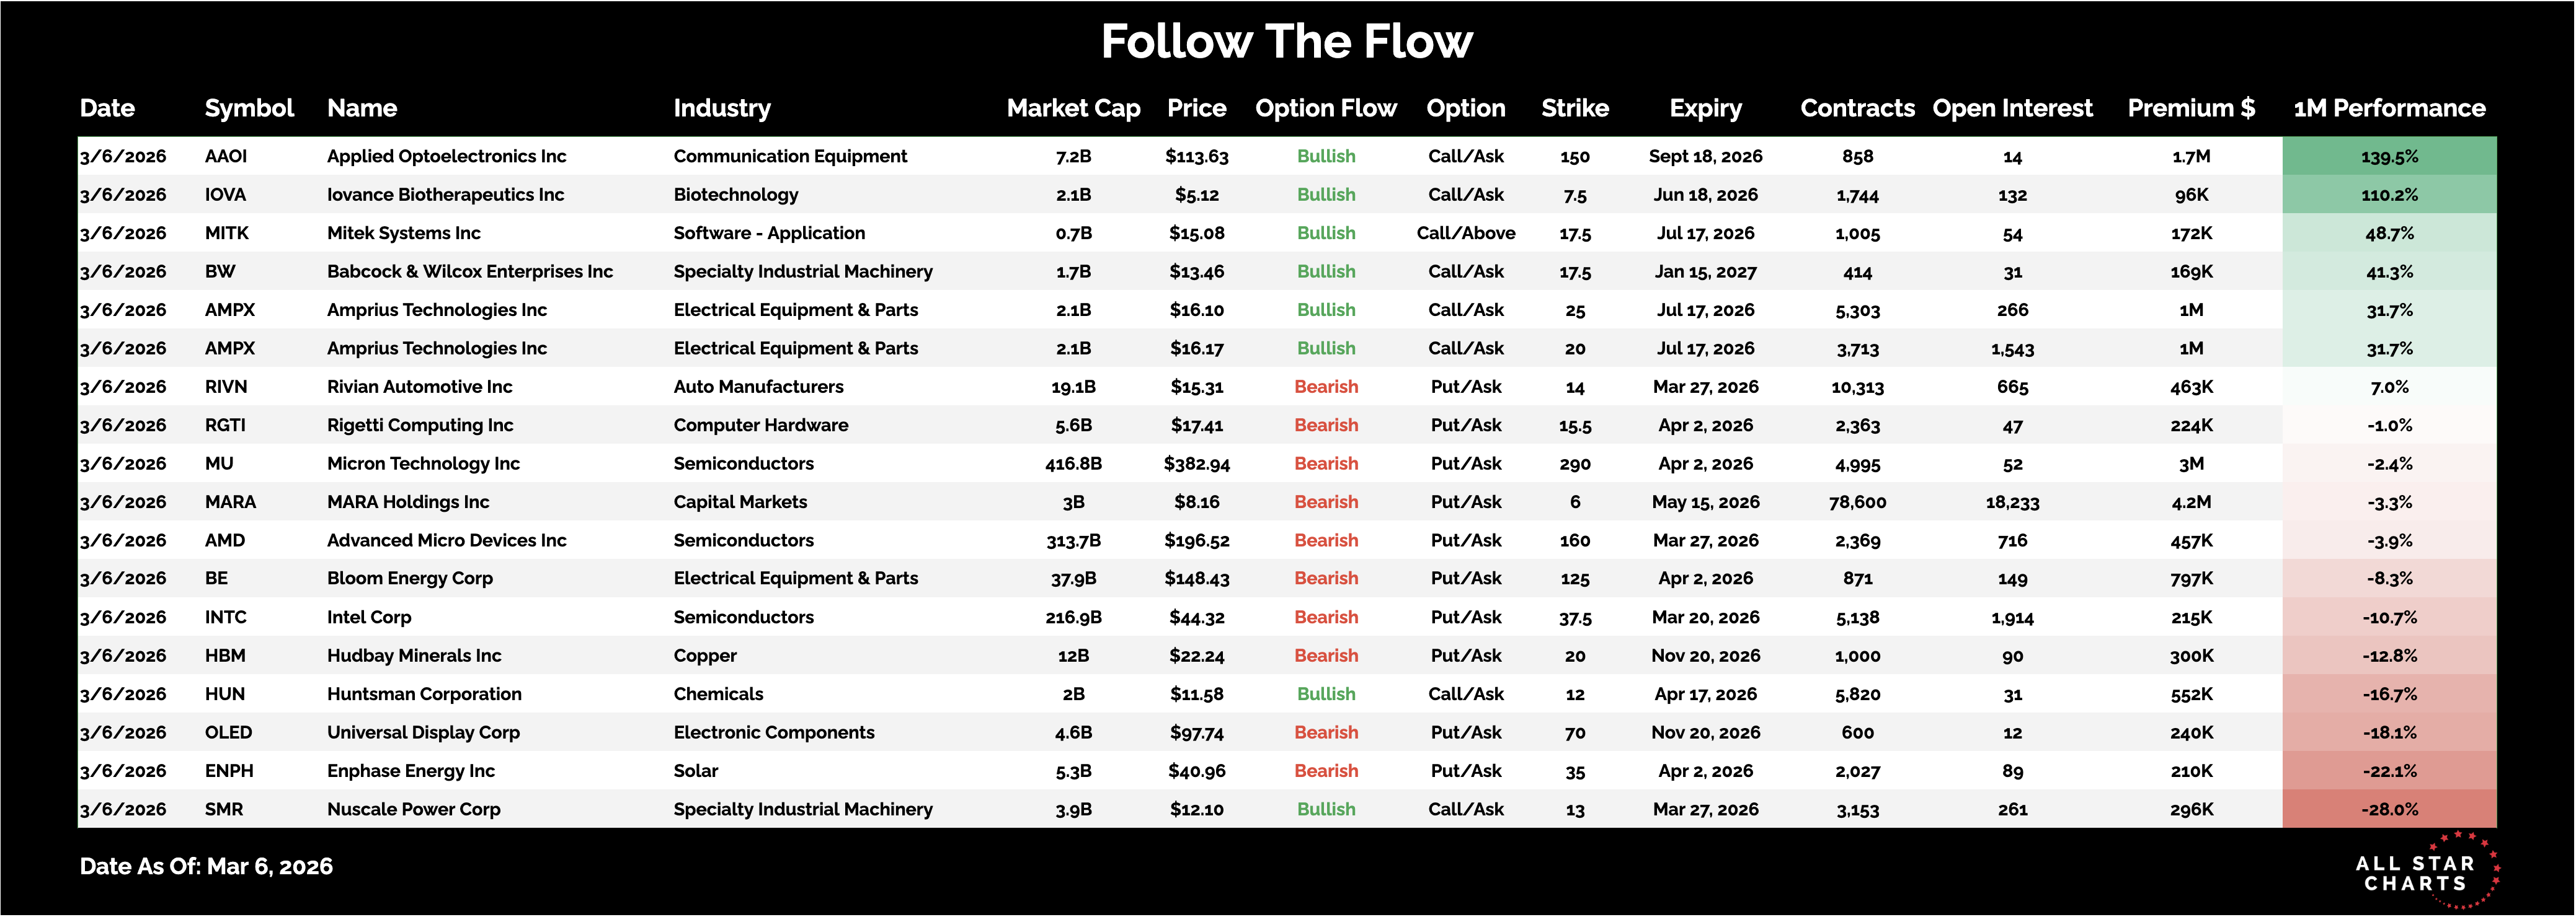The image size is (2576, 917).
Task: Click the Call/Above option for Mitek Systems
Action: pyautogui.click(x=1465, y=234)
